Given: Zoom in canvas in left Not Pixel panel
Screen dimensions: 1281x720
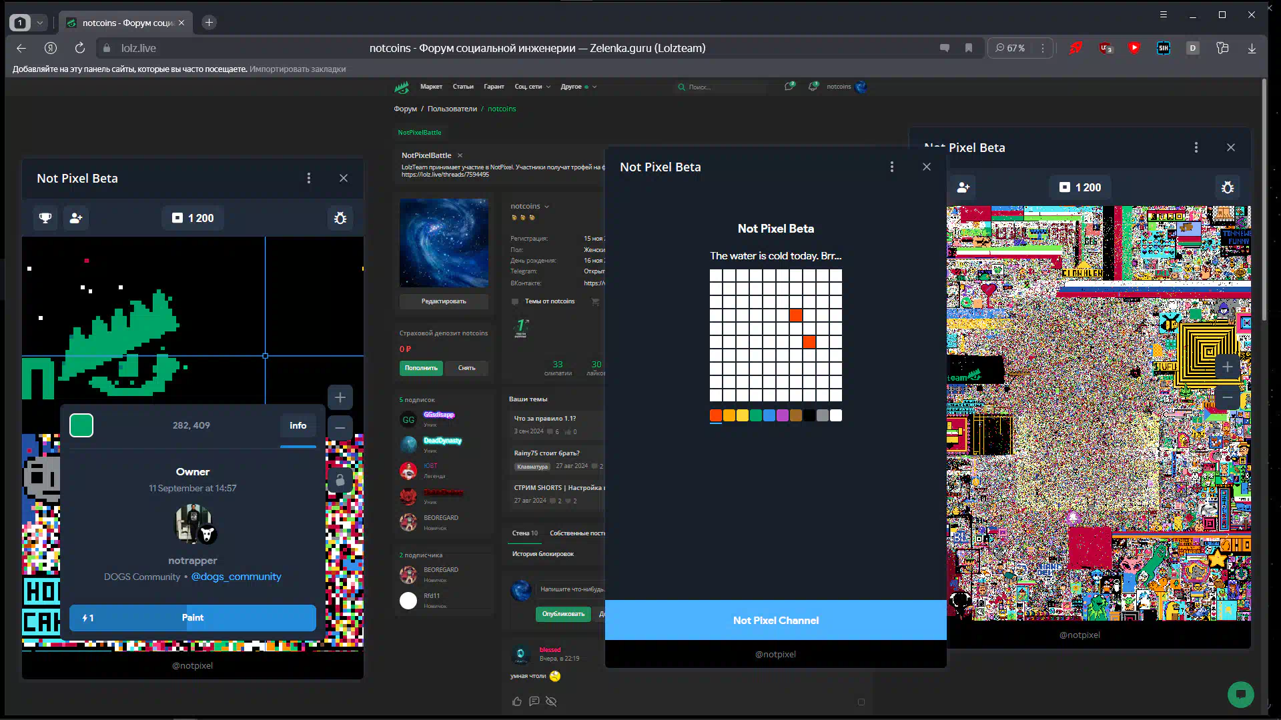Looking at the screenshot, I should 340,397.
